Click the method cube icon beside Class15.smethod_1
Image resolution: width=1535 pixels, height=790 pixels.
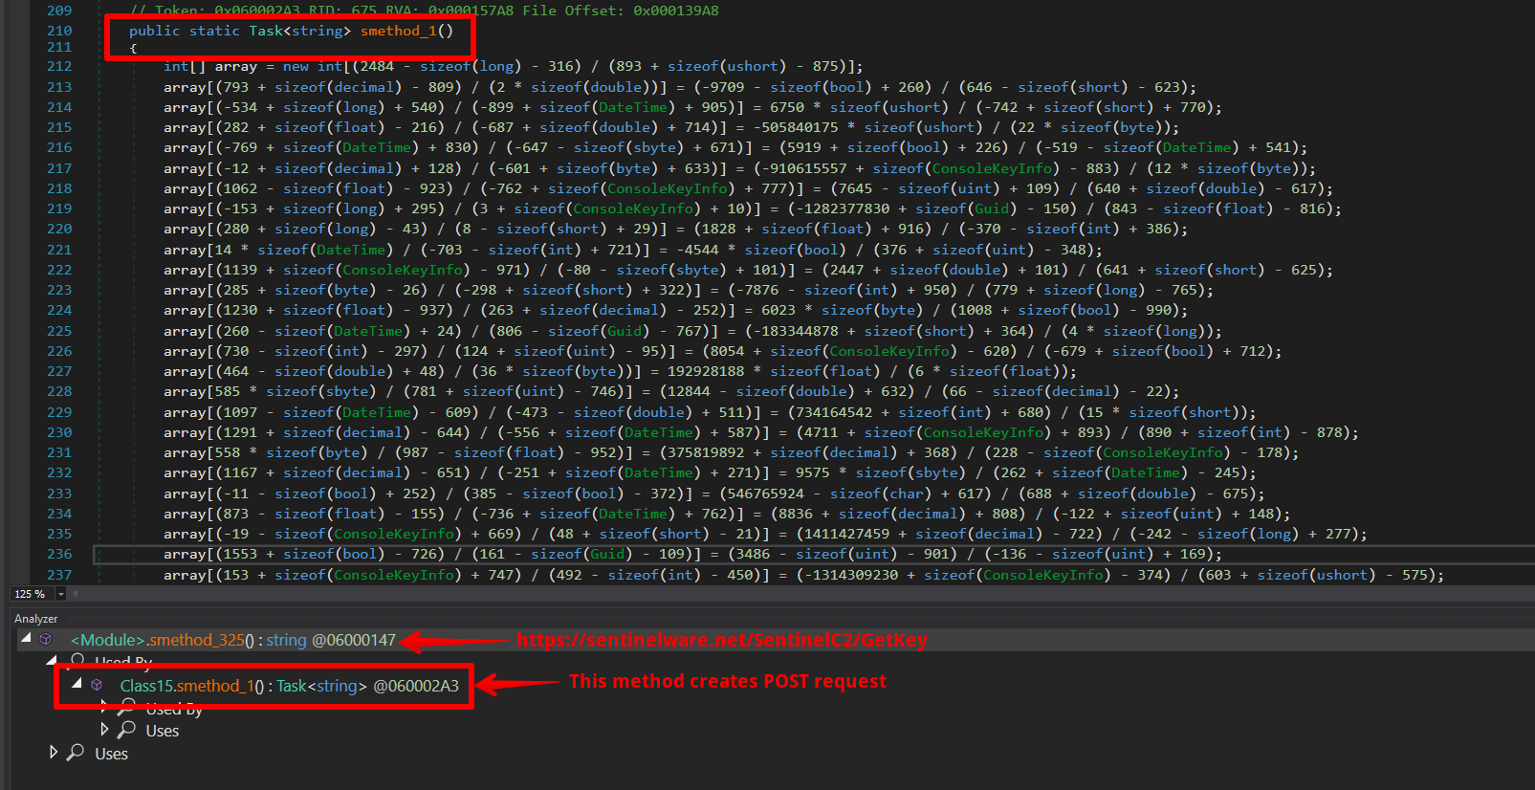pyautogui.click(x=97, y=685)
